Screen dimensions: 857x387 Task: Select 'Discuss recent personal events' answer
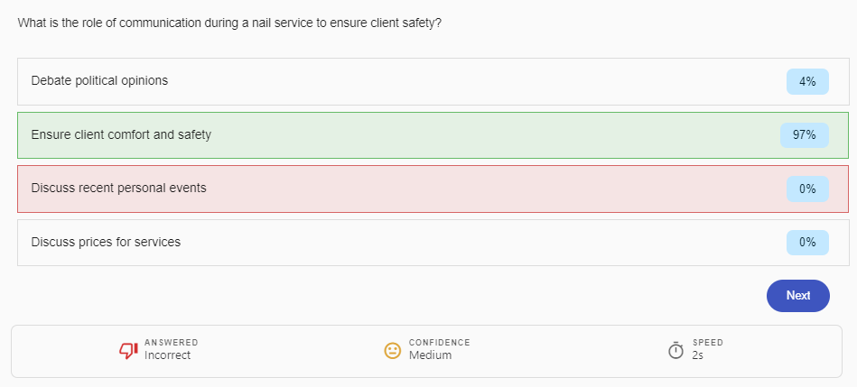pos(118,189)
